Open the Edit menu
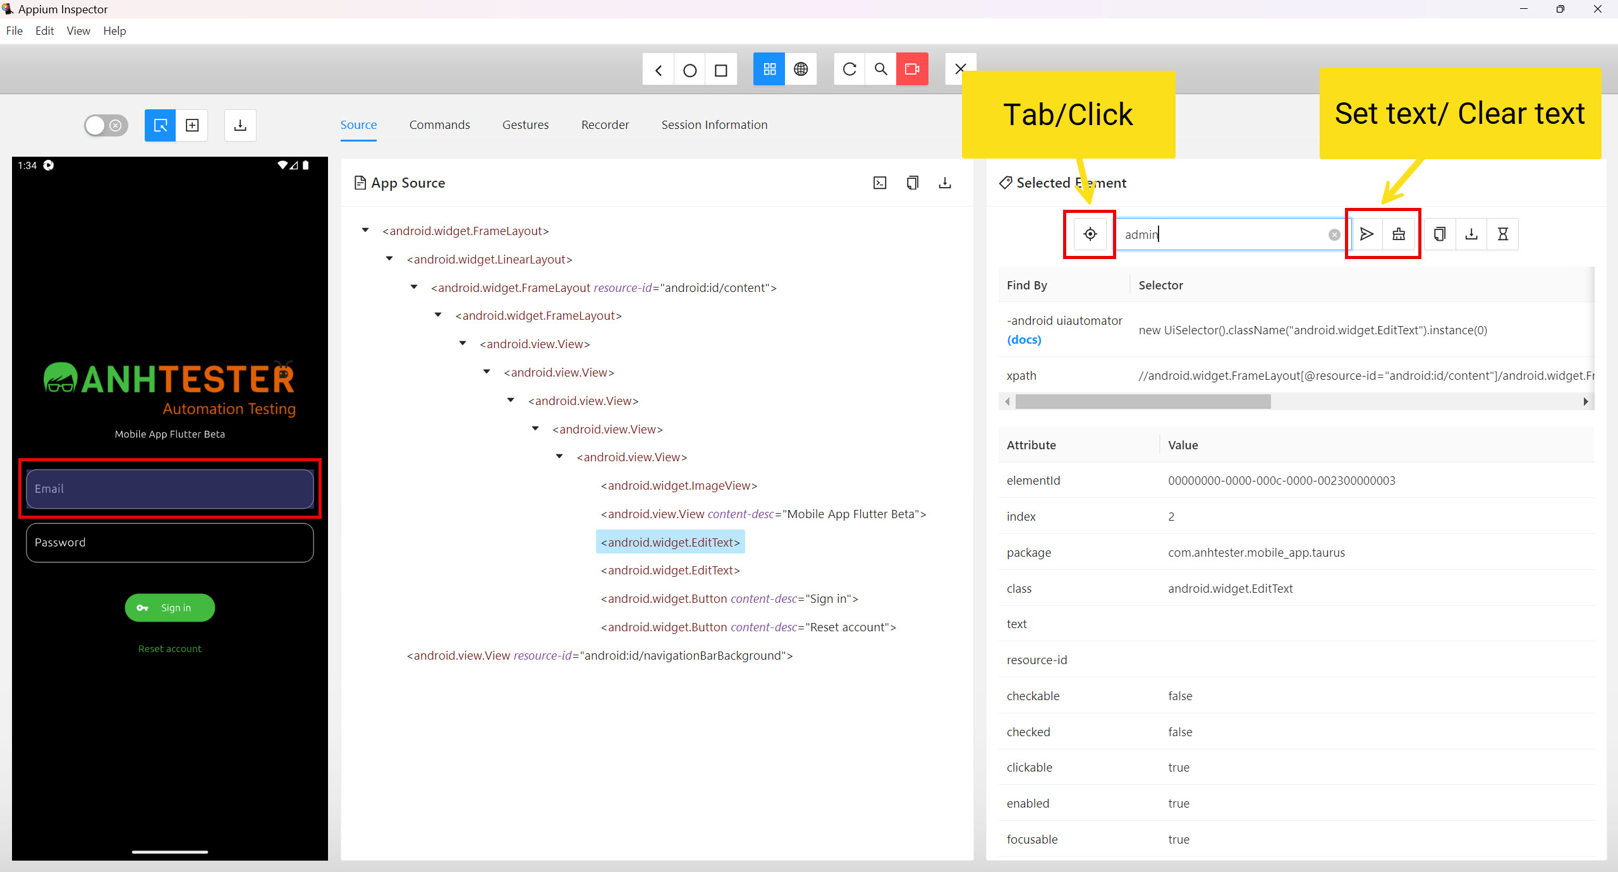This screenshot has height=872, width=1618. pos(45,31)
